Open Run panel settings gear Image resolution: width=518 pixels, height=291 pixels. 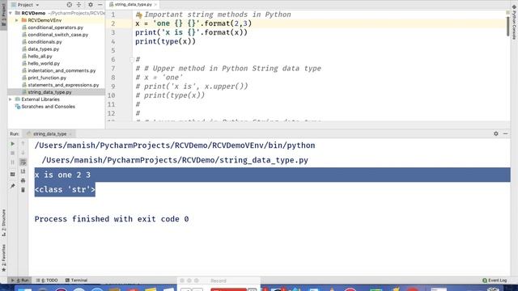click(x=496, y=133)
